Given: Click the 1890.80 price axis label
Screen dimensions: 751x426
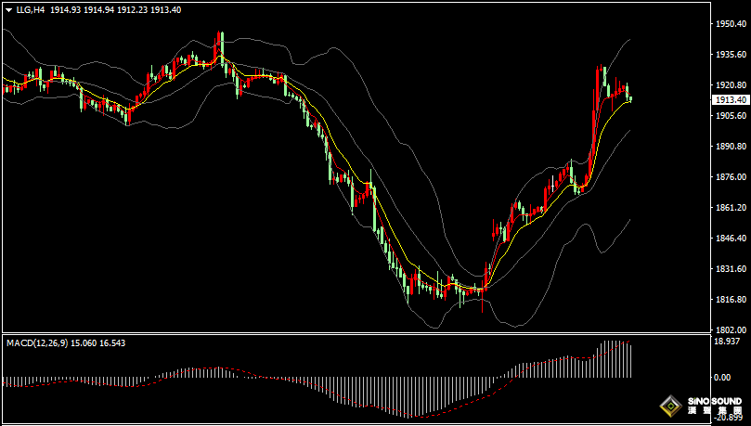Looking at the screenshot, I should pos(731,147).
